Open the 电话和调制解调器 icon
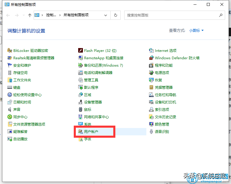The image size is (231, 184). (x=81, y=73)
